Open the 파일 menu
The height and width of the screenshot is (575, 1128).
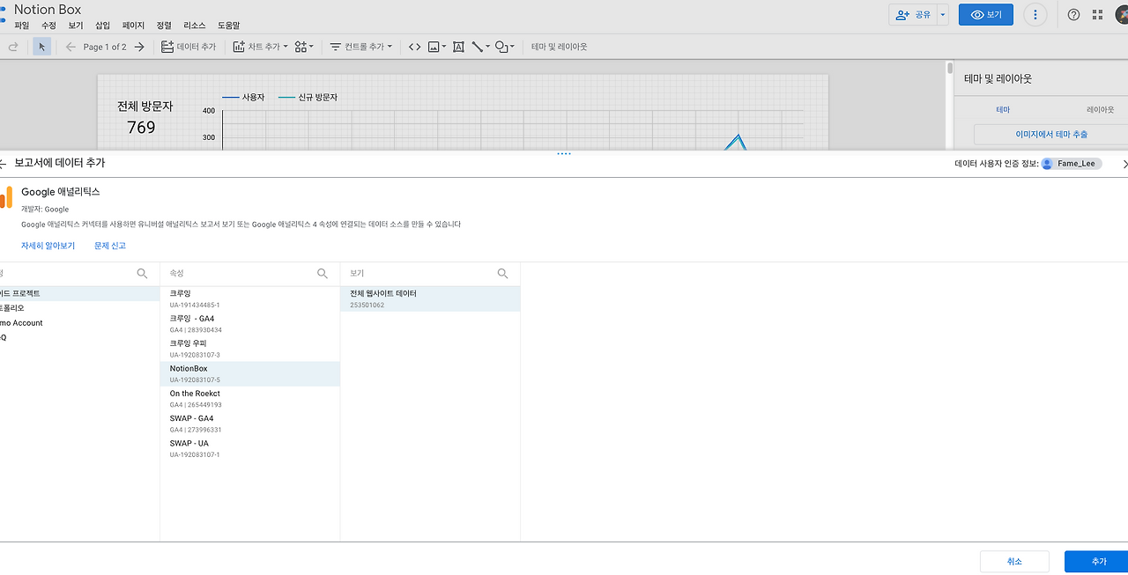click(x=22, y=26)
